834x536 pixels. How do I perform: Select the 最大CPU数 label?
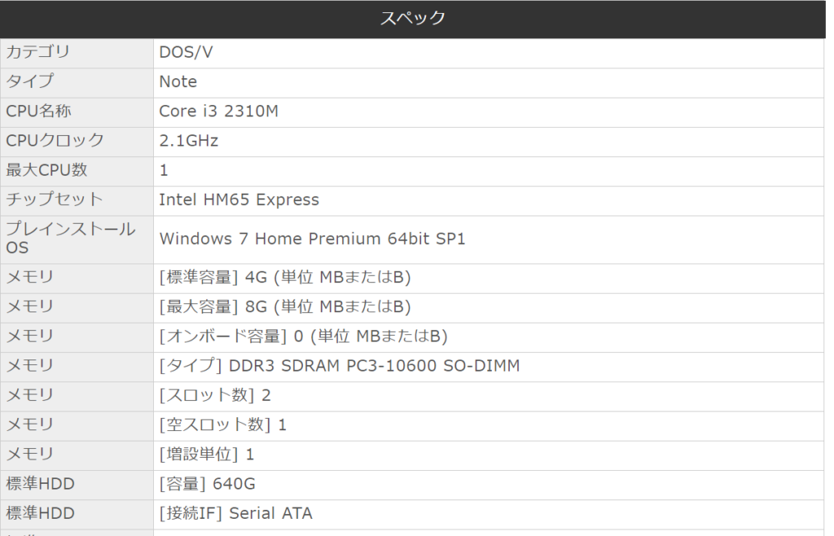46,171
